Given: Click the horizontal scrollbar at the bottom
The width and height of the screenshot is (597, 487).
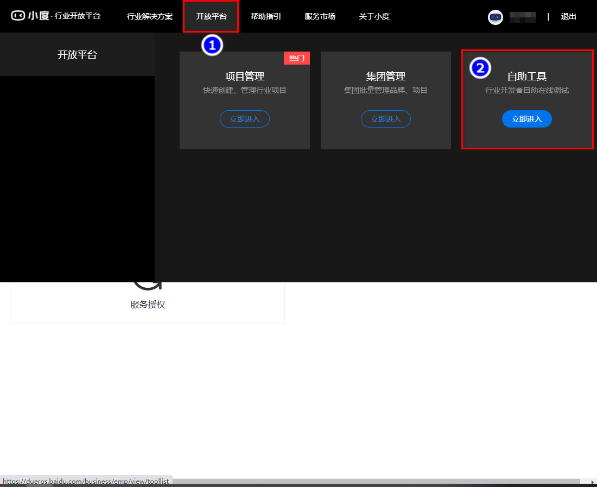Looking at the screenshot, I should coord(374,482).
